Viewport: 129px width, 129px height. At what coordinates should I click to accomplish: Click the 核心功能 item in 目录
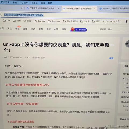[125, 102]
